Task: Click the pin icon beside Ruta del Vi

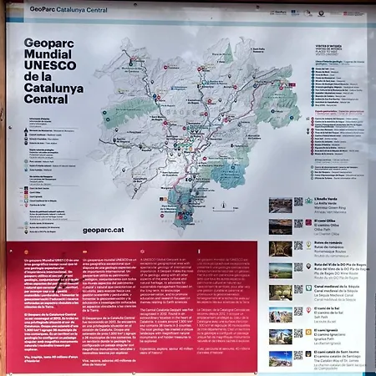Action: 308,267
